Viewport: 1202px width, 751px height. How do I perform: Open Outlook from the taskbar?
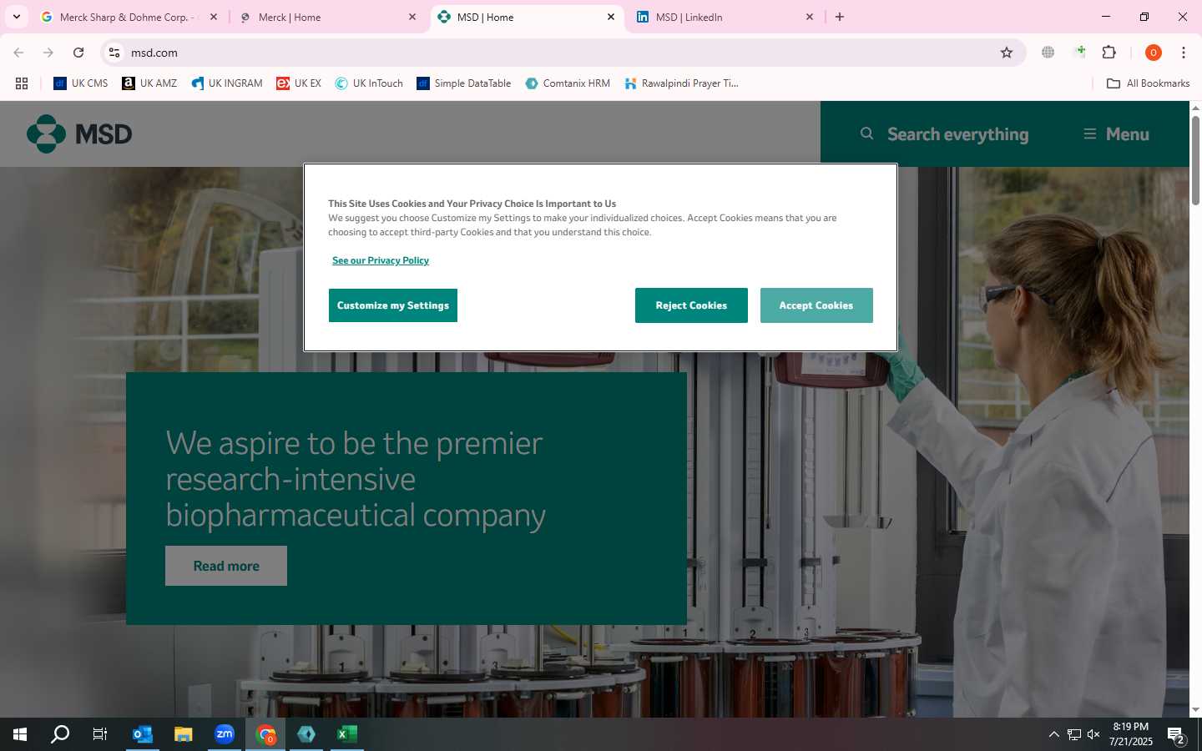143,734
